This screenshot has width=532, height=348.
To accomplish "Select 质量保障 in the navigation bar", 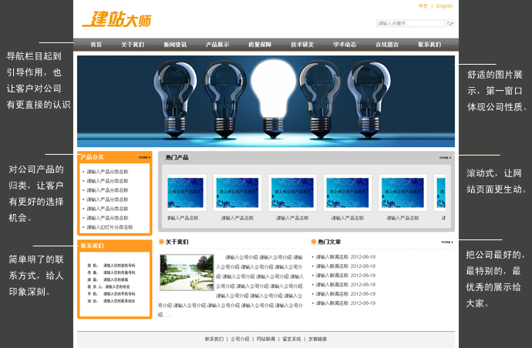I will [260, 45].
